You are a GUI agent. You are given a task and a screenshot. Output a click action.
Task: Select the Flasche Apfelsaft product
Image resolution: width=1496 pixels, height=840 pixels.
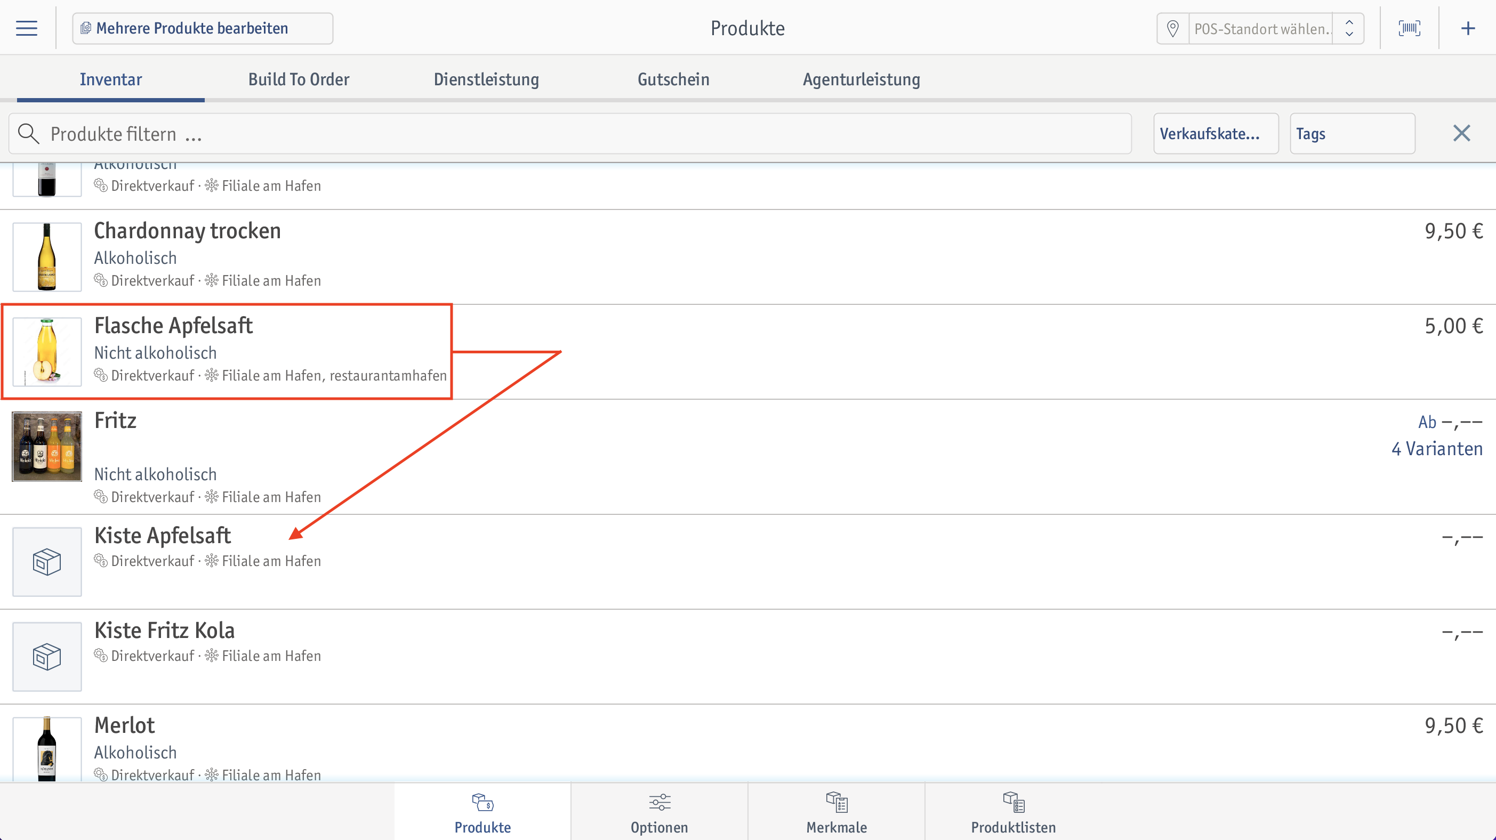point(748,351)
